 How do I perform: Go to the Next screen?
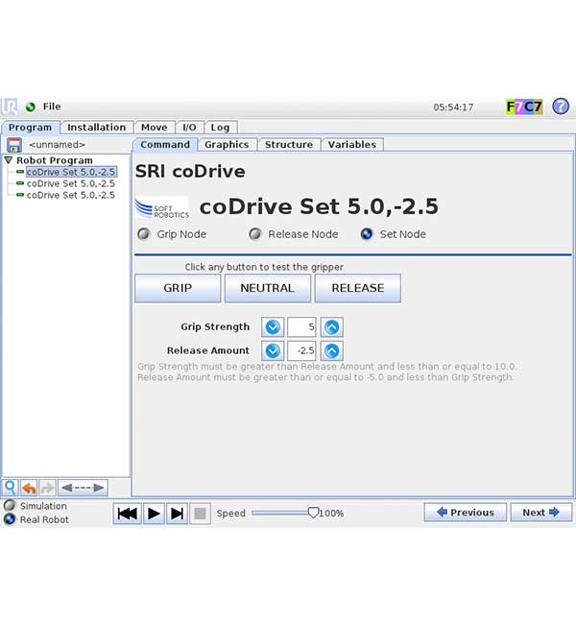[x=541, y=513]
